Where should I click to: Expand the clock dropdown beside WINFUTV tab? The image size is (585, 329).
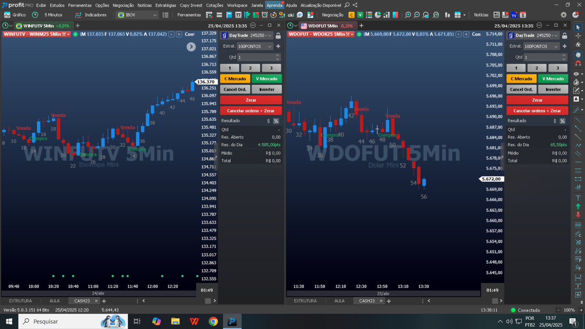click(x=11, y=26)
